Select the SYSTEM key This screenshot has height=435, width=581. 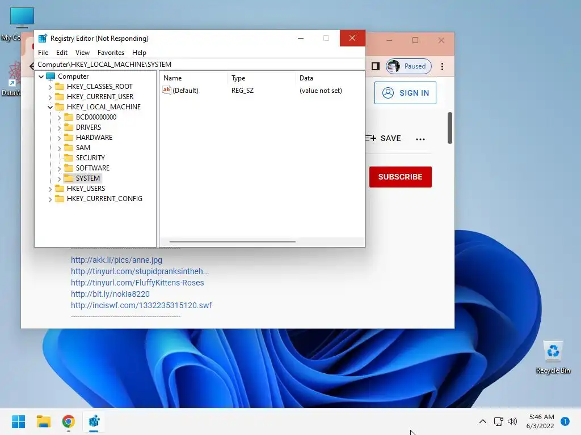87,178
